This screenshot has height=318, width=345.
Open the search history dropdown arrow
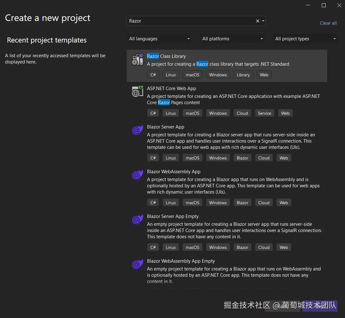coord(263,21)
